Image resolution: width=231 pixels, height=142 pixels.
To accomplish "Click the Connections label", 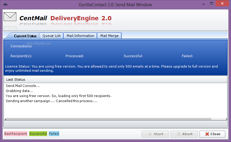I will 21,46.
